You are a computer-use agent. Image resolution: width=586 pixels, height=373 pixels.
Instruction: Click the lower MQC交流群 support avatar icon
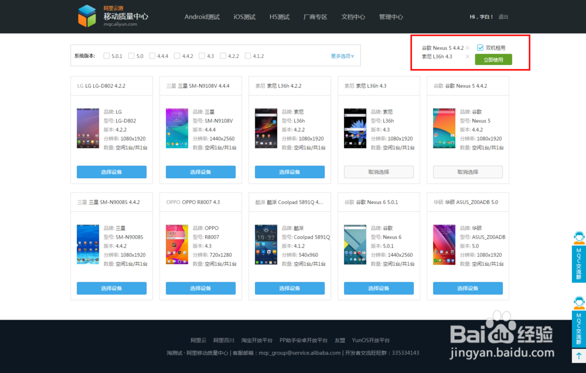pyautogui.click(x=579, y=302)
